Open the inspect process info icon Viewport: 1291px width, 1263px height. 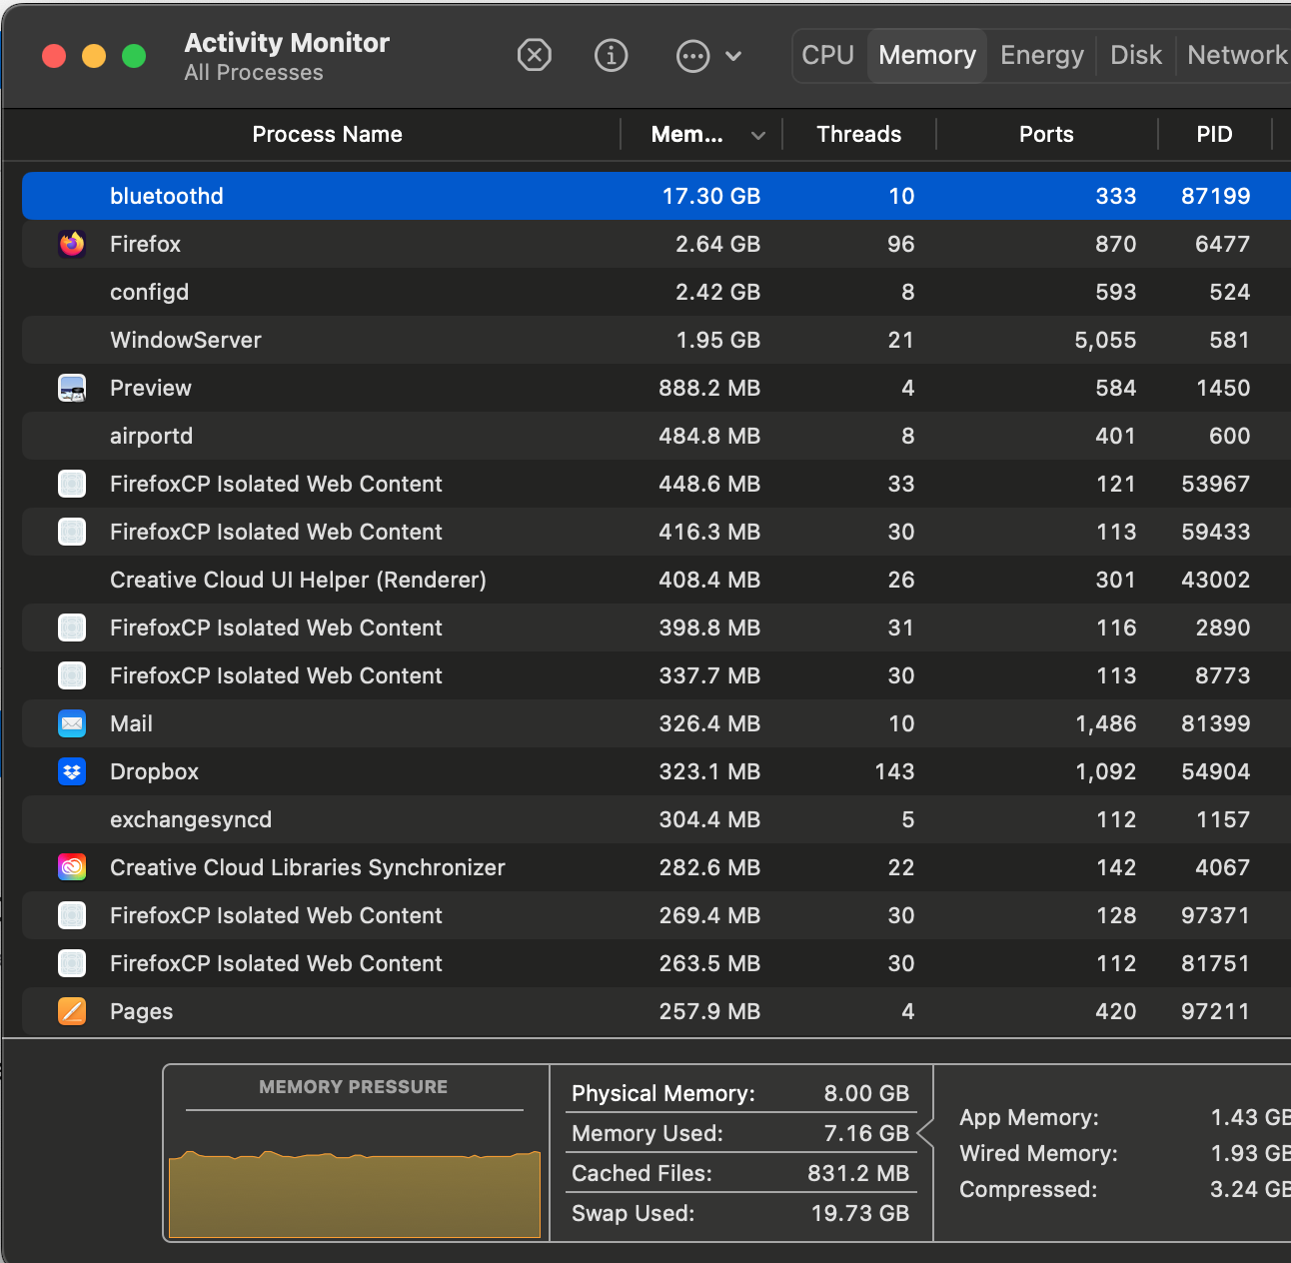pos(611,56)
